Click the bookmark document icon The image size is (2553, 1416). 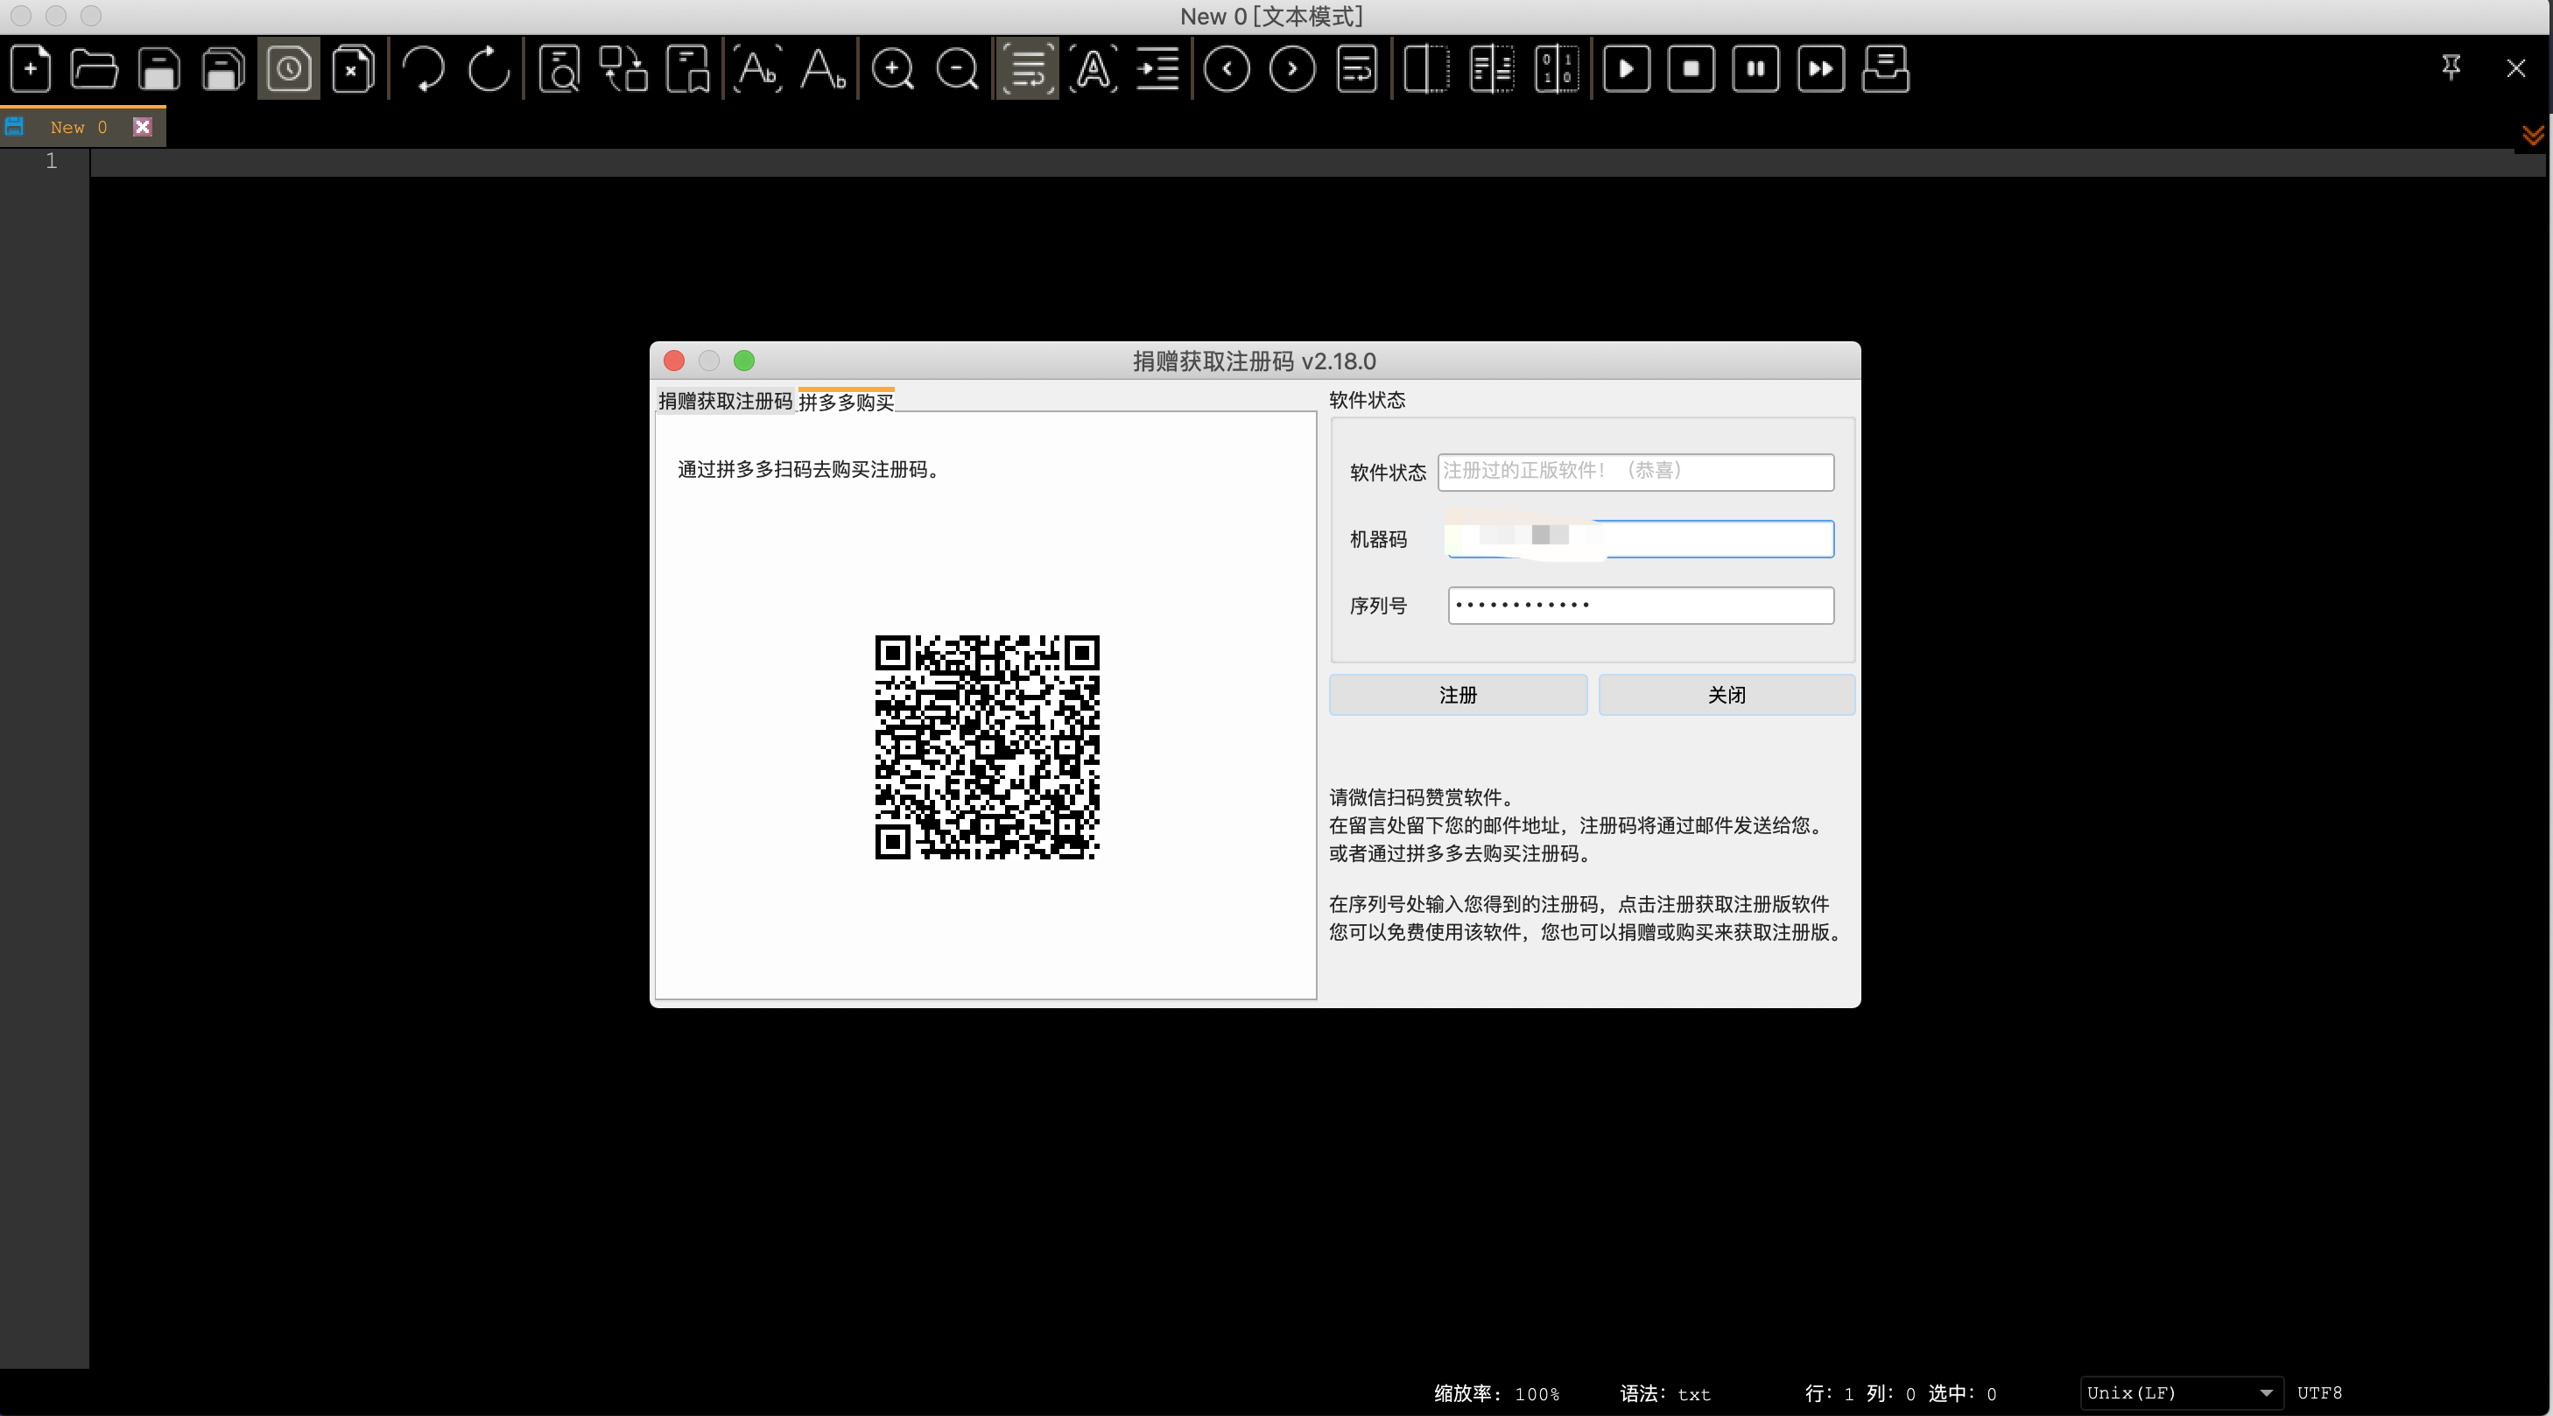coord(688,69)
